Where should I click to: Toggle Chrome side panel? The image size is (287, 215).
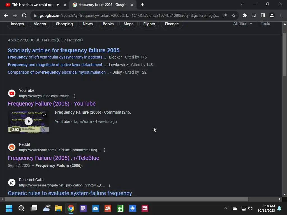[263, 16]
